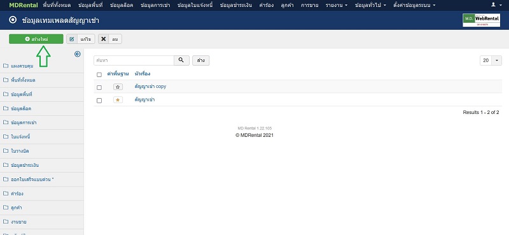Open ลูกค้า in the top navigation bar
The image size is (509, 235).
click(288, 5)
